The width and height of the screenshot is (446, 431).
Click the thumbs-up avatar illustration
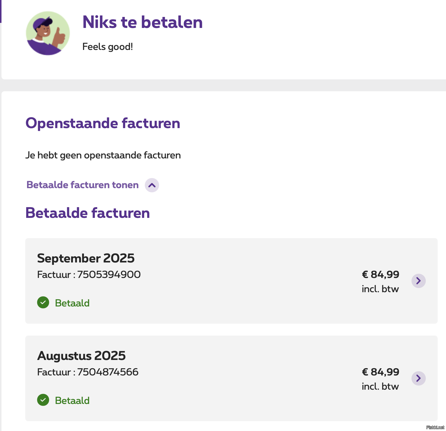coord(48,33)
